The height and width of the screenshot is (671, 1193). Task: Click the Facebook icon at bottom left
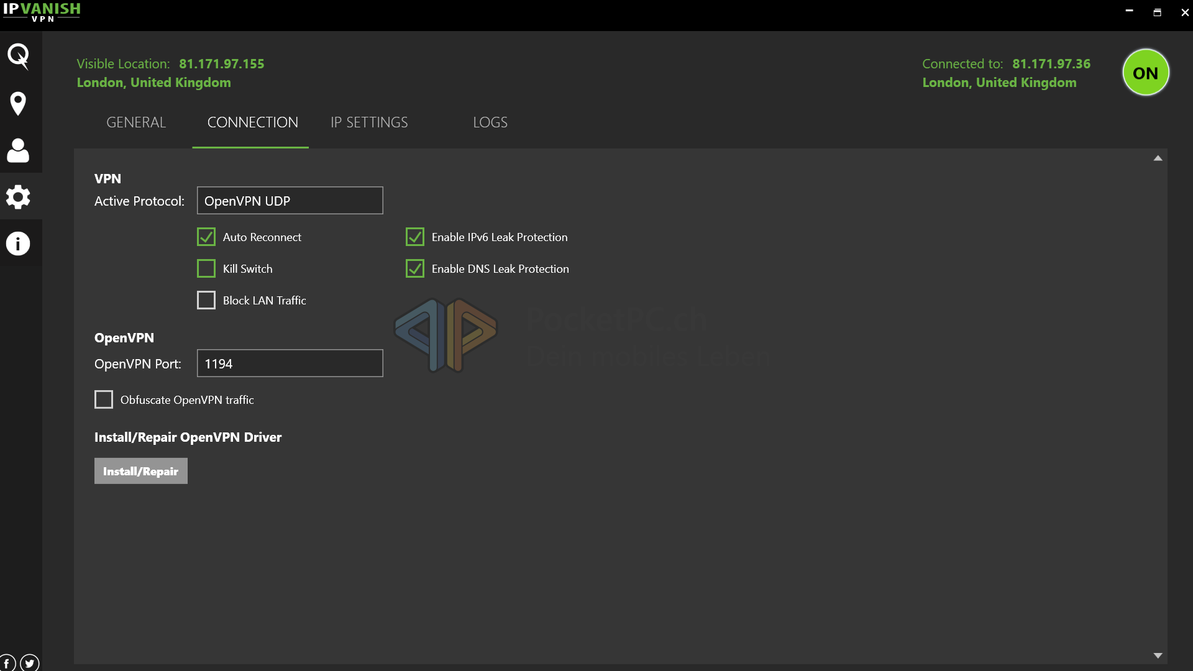7,663
